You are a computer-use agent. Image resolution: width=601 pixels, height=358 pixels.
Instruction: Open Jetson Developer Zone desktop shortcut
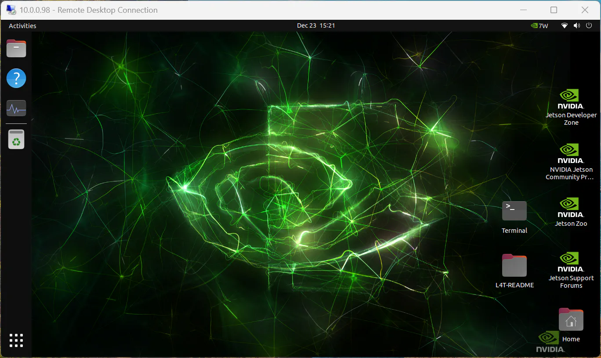pos(571,107)
